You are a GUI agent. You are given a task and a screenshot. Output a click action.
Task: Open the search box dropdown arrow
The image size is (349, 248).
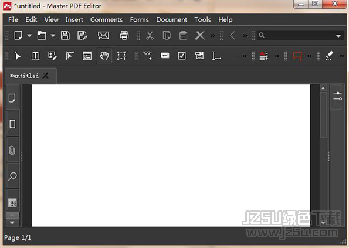338,36
